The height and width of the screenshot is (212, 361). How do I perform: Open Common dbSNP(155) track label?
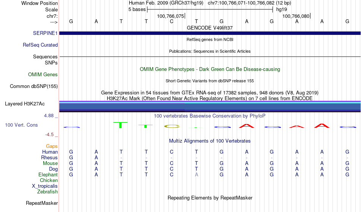click(34, 86)
